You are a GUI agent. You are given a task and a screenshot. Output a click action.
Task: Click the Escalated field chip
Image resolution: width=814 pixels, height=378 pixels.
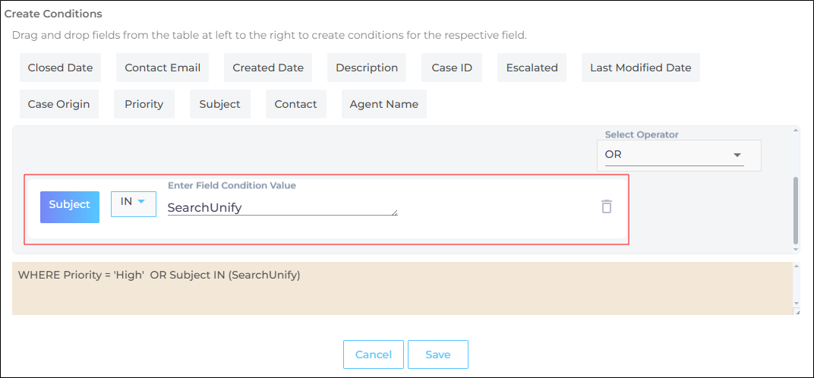532,68
